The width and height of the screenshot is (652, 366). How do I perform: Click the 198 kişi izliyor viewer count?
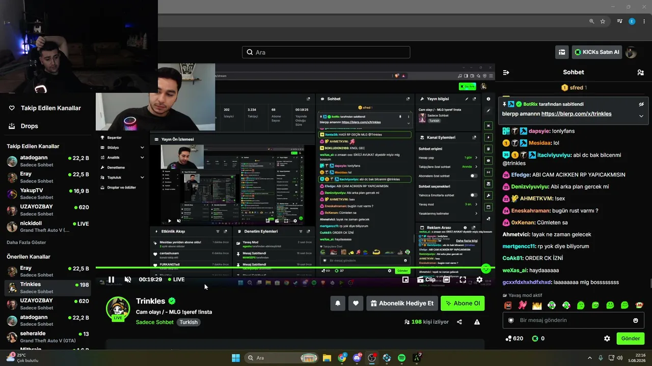[426, 322]
